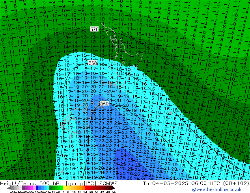250x193 pixels.
Task: Click the 0 value on legend scale
Action: coord(63,191)
